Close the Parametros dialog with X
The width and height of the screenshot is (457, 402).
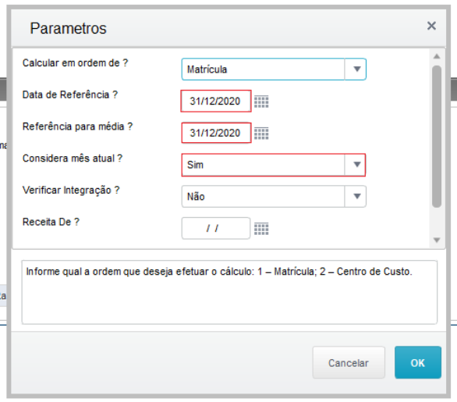(x=431, y=26)
